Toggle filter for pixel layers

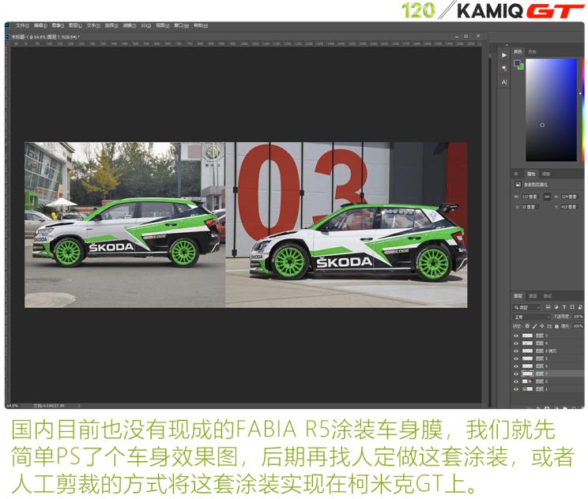coord(548,307)
